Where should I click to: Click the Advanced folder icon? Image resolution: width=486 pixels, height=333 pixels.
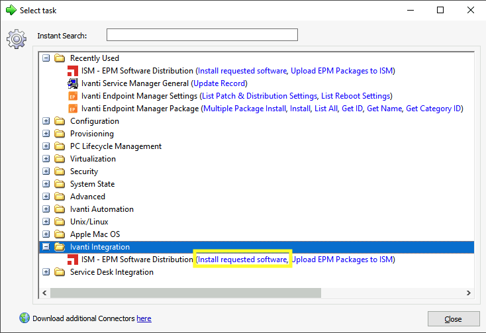point(60,197)
